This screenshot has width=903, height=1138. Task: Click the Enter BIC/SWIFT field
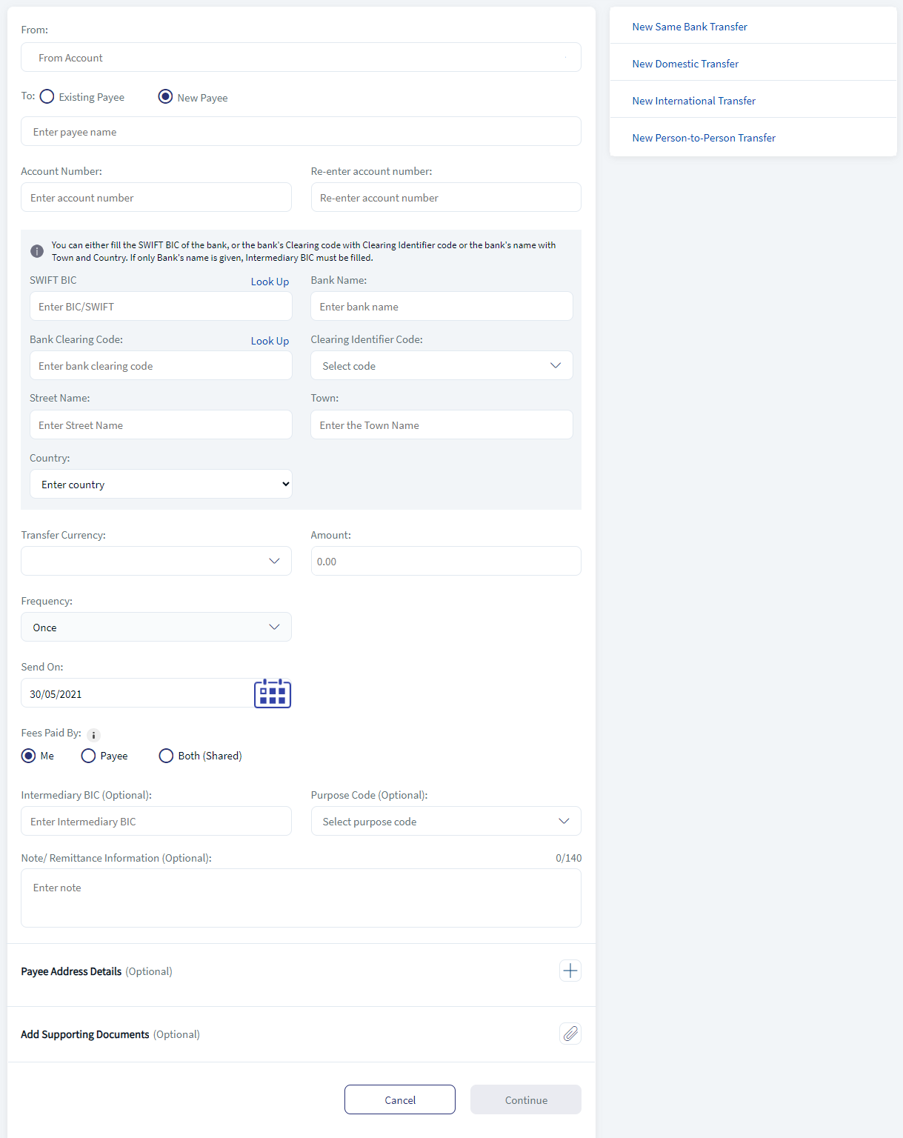pos(161,306)
